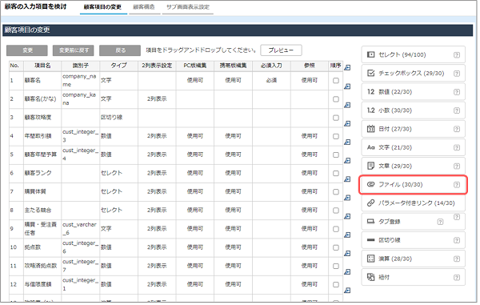Open help for 紐付 item
This screenshot has width=480, height=305.
coord(457,278)
